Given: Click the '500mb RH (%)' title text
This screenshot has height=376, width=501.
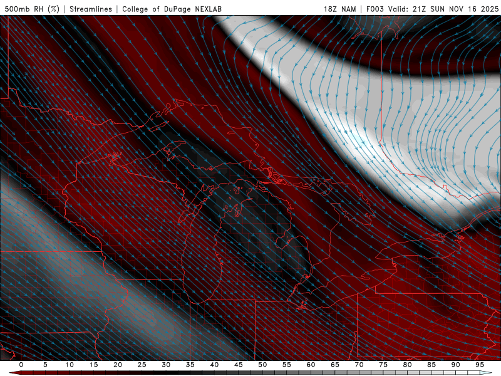Looking at the screenshot, I should (32, 9).
